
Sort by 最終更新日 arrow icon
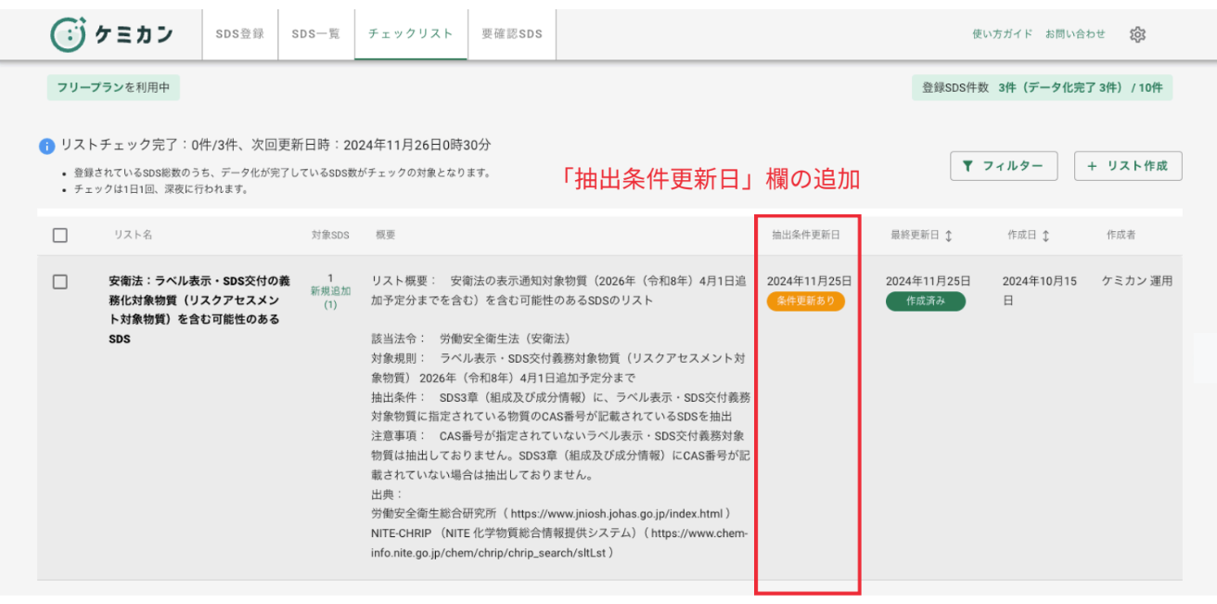[x=948, y=236]
